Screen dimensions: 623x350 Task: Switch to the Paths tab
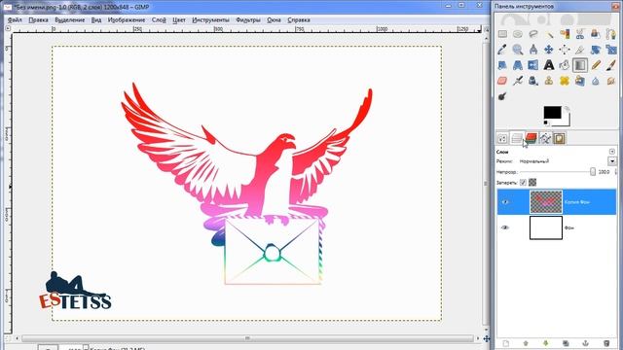(545, 138)
